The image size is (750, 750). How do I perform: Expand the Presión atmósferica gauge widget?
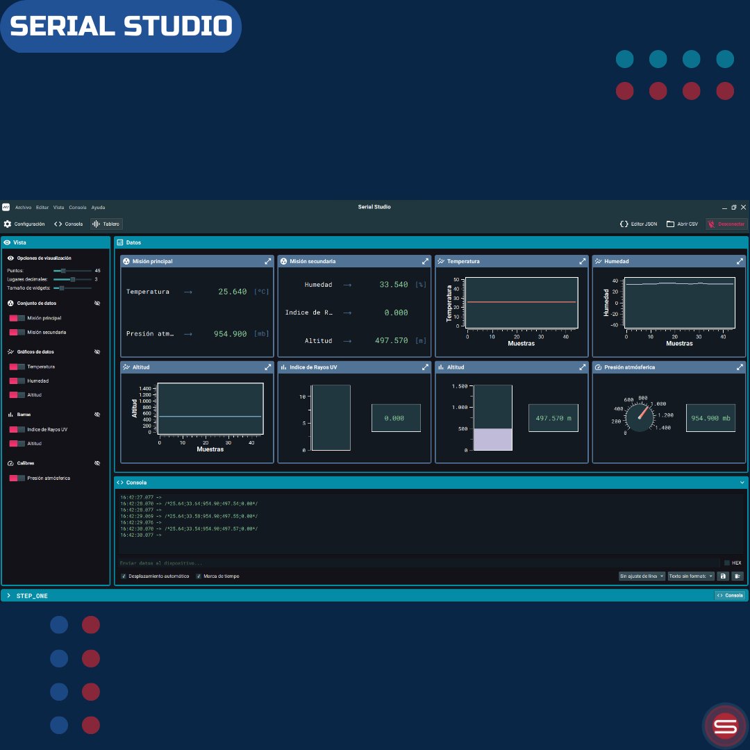[x=740, y=367]
